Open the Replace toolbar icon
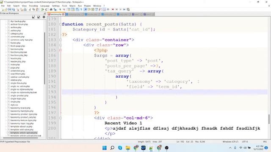The width and height of the screenshot is (271, 152). click(x=55, y=9)
